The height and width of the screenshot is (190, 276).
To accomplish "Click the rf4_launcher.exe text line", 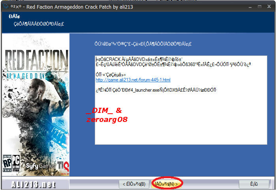I will [156, 90].
